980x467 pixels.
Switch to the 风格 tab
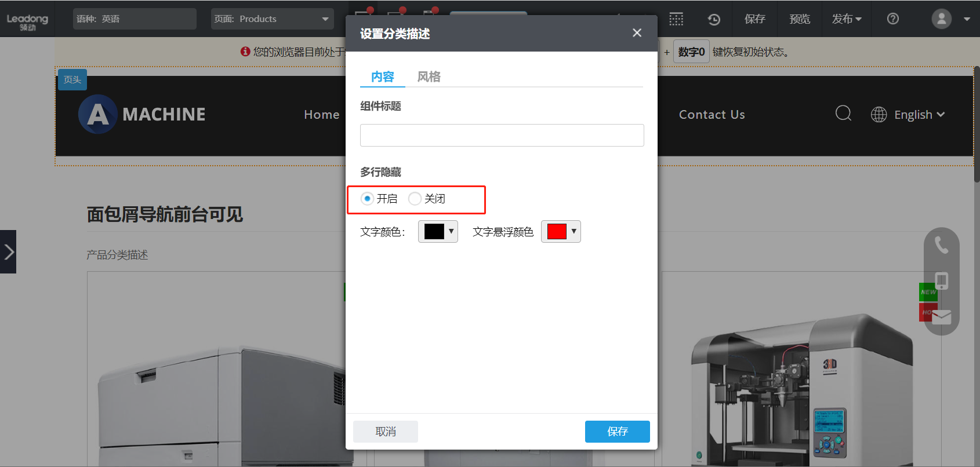coord(429,76)
